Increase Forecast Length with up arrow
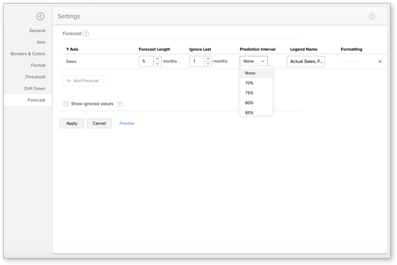The image size is (397, 265). 158,59
